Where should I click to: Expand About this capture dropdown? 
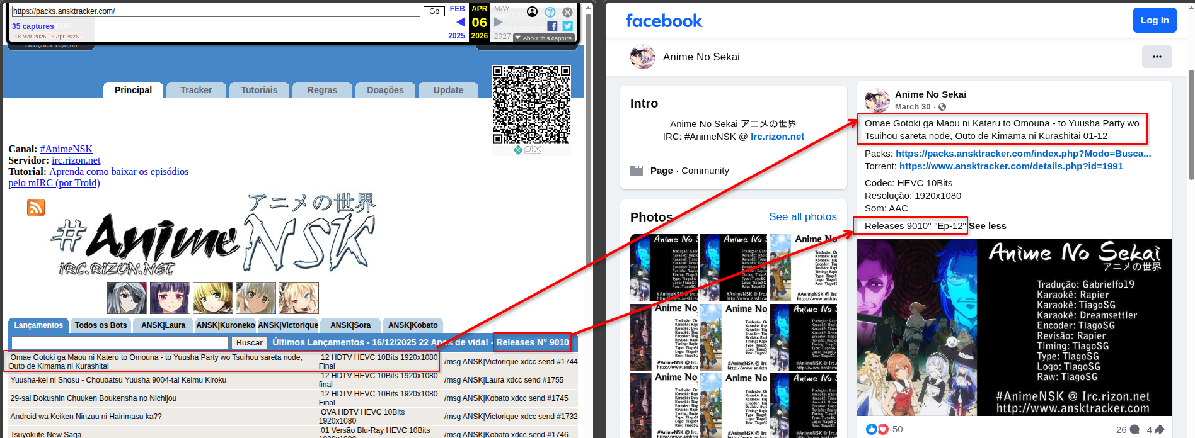(x=543, y=38)
